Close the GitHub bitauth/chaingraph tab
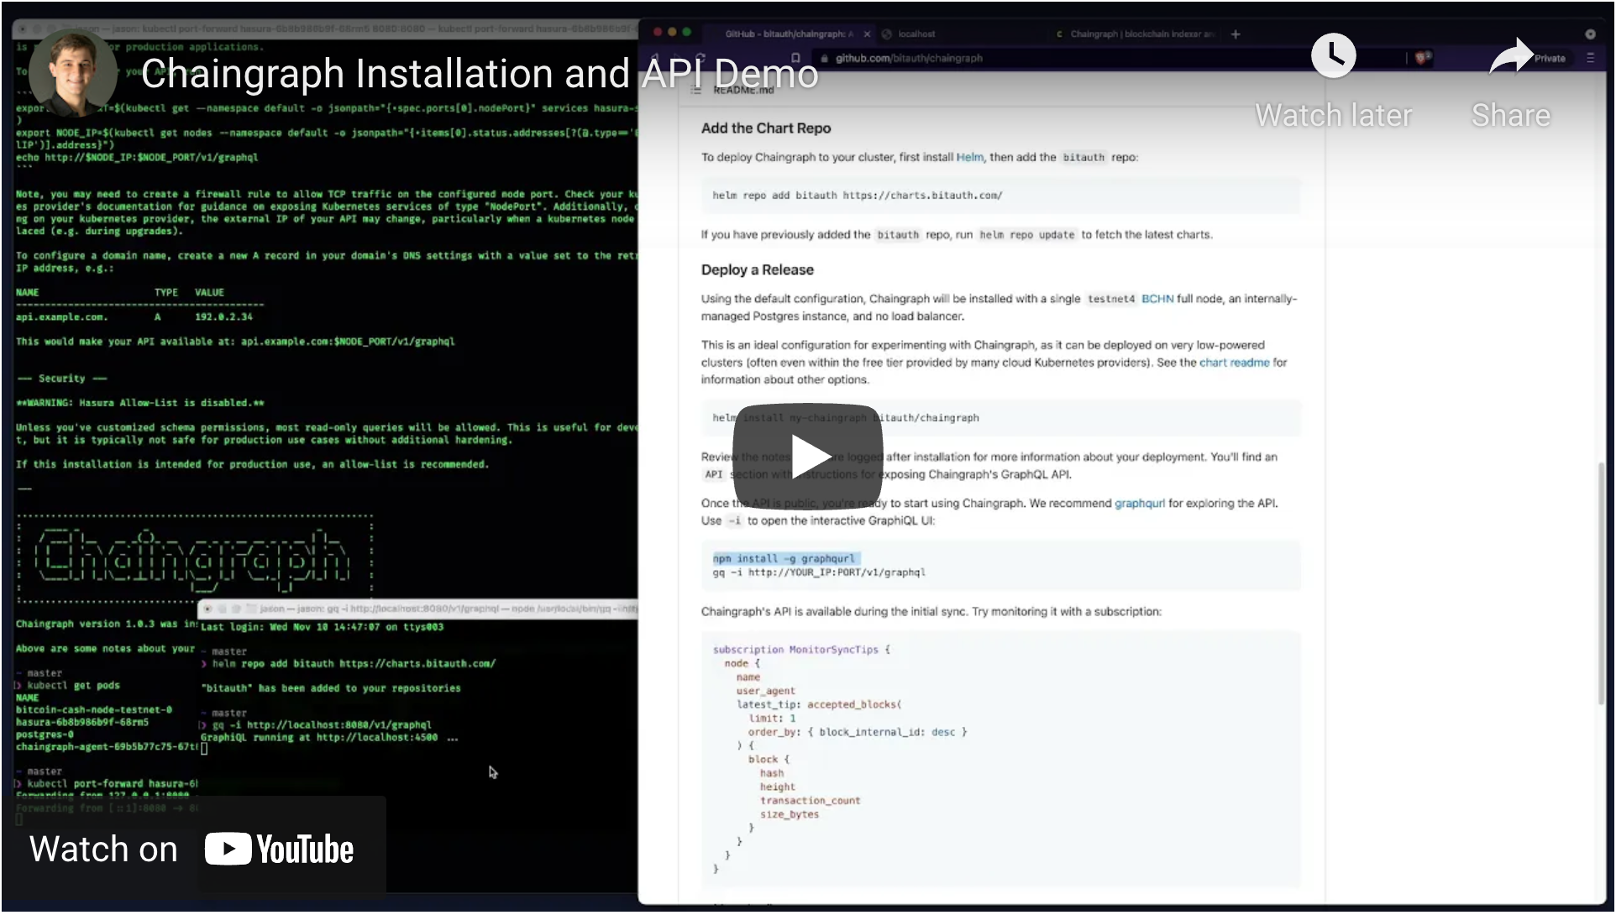Screen dimensions: 1616x915 click(868, 34)
